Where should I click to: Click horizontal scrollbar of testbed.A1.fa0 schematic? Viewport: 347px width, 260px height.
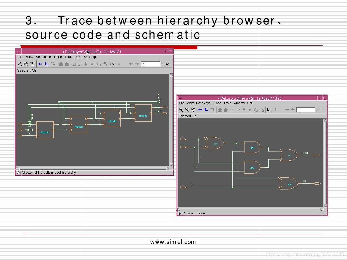(251, 209)
